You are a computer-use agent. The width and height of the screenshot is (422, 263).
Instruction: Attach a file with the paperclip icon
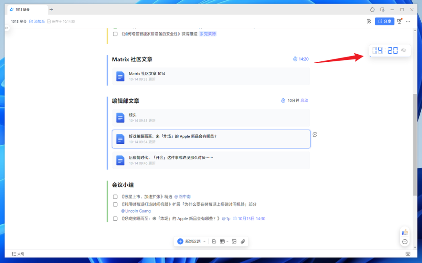point(243,242)
